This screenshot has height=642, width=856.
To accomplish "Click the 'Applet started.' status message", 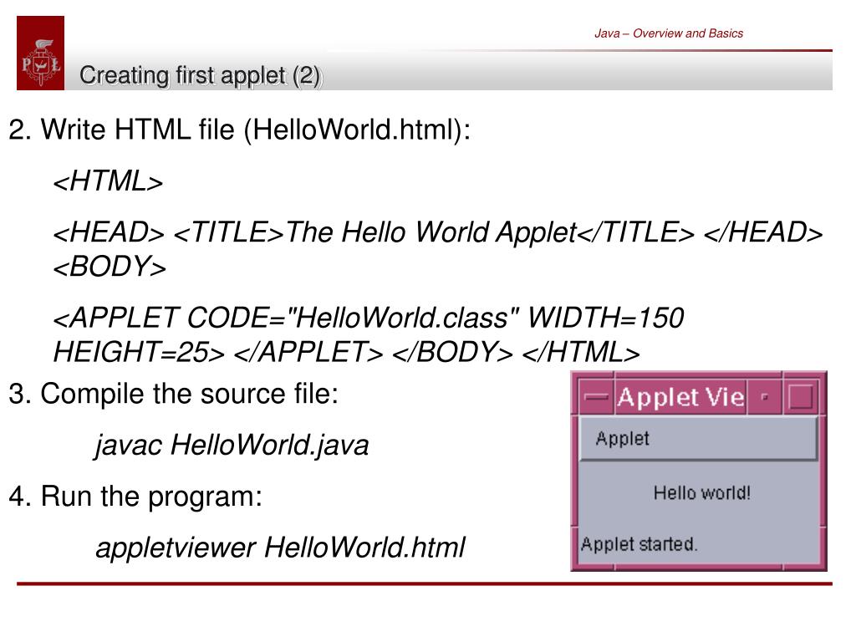I will click(x=639, y=544).
